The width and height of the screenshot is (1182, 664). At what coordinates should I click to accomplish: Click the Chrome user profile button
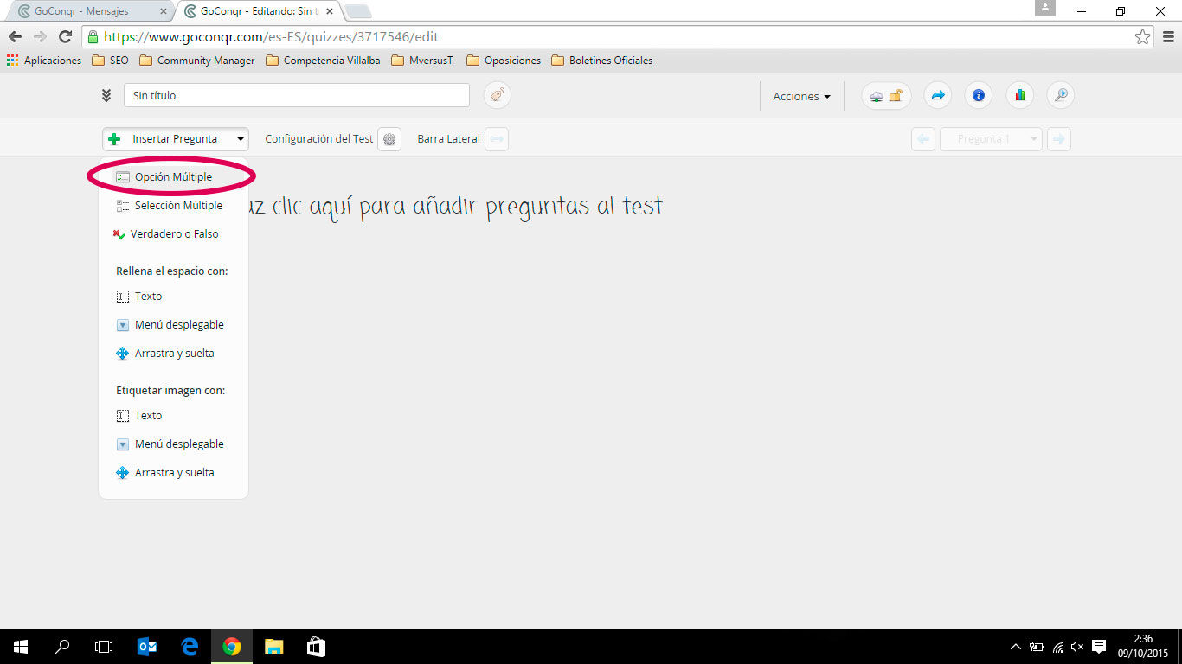point(1045,8)
